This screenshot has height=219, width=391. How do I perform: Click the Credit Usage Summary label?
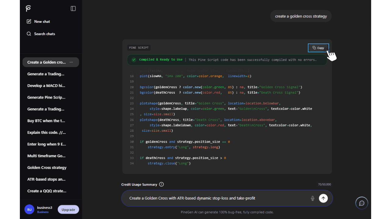pos(139,184)
